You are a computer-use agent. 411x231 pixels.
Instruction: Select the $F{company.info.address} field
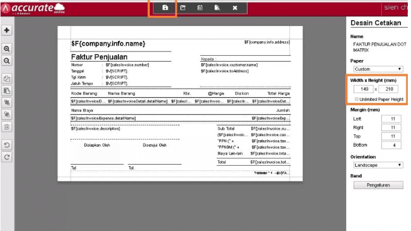click(x=267, y=42)
